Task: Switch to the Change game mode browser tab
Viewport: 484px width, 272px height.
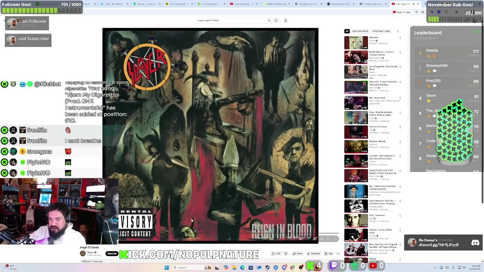Action: pos(373,4)
